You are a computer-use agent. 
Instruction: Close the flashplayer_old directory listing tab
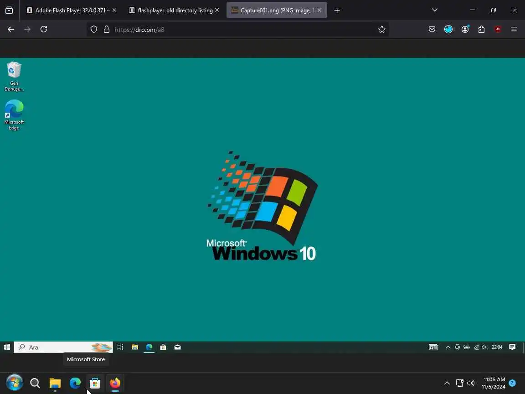tap(217, 10)
